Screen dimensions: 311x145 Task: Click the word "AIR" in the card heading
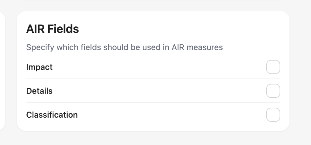[x=36, y=29]
